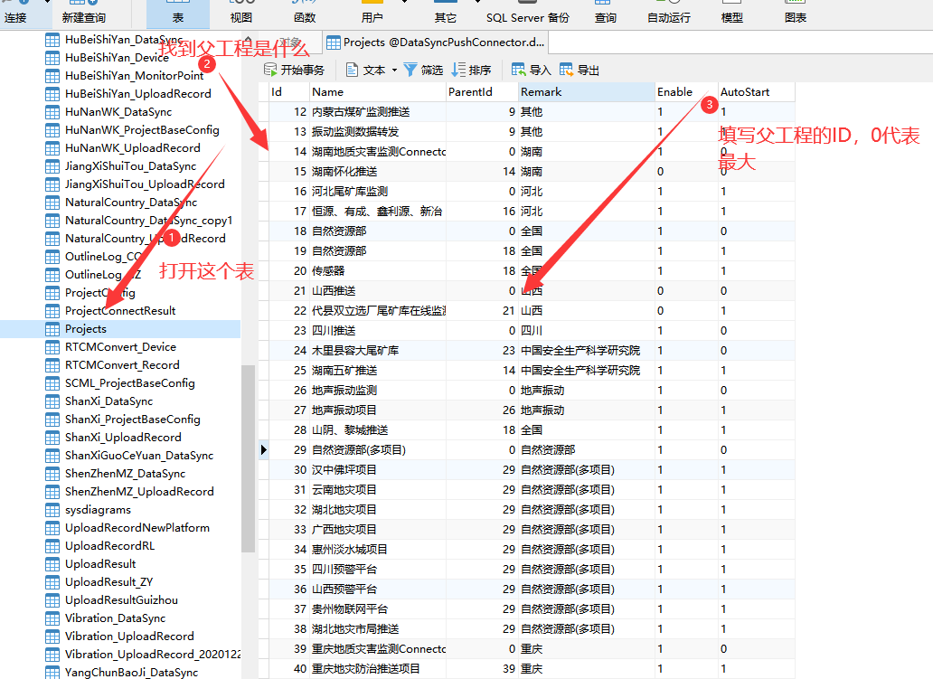This screenshot has width=933, height=679.
Task: Open the SQL Server 备份 toolbar item
Action: tap(527, 16)
